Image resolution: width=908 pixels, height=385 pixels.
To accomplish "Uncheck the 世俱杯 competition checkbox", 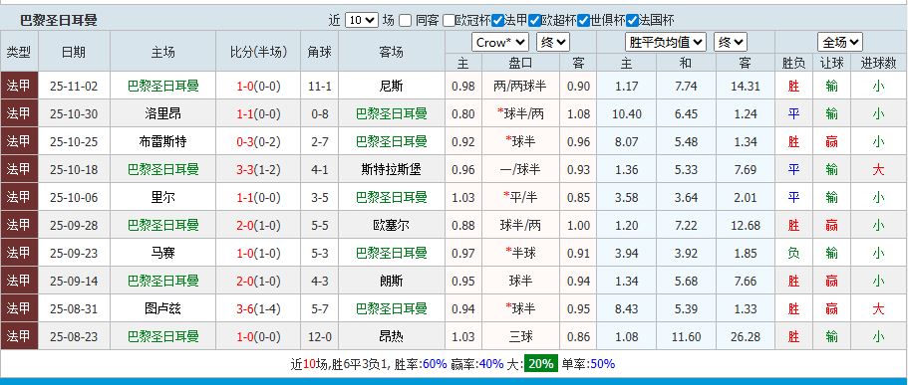I will pyautogui.click(x=584, y=21).
